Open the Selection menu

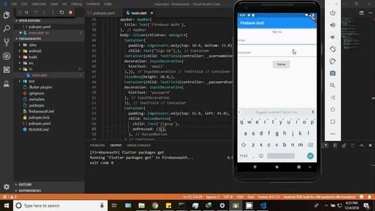coord(39,4)
